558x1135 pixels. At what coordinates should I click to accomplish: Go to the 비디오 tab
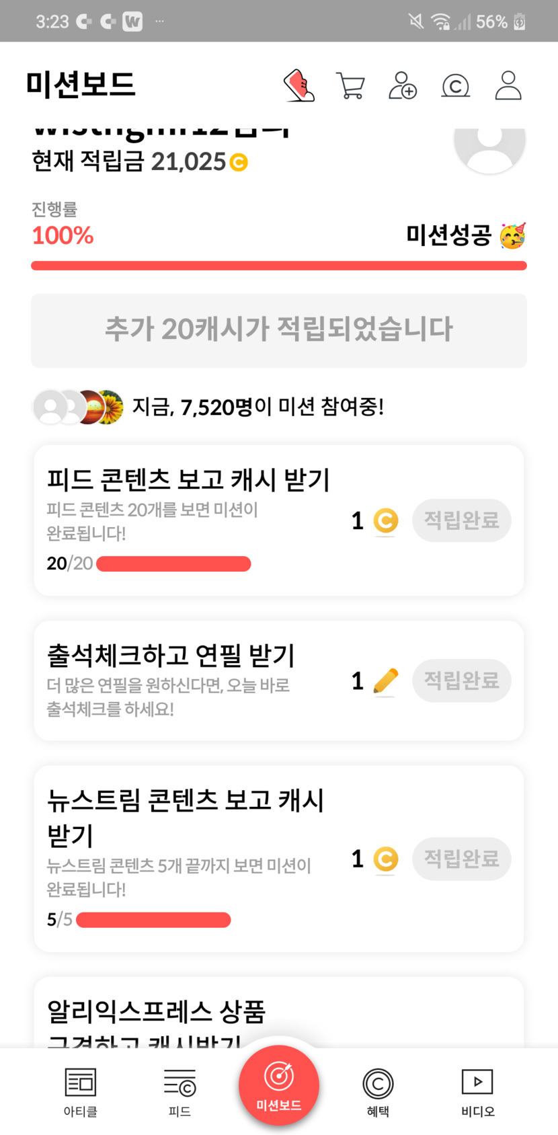[477, 1091]
